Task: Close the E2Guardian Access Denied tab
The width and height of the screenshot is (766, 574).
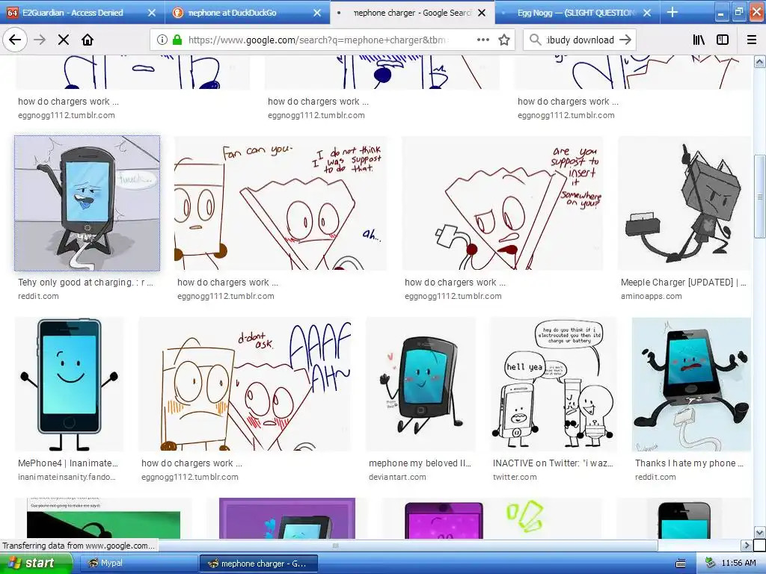Action: coord(152,13)
